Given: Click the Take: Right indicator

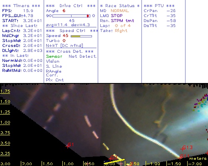Looking at the screenshot, I should point(114,31).
